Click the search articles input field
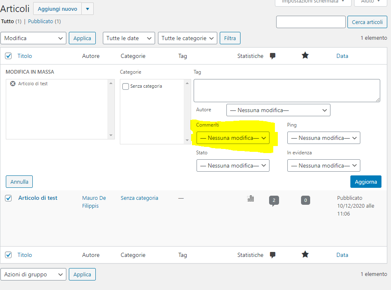Image resolution: width=391 pixels, height=290 pixels. (311, 22)
